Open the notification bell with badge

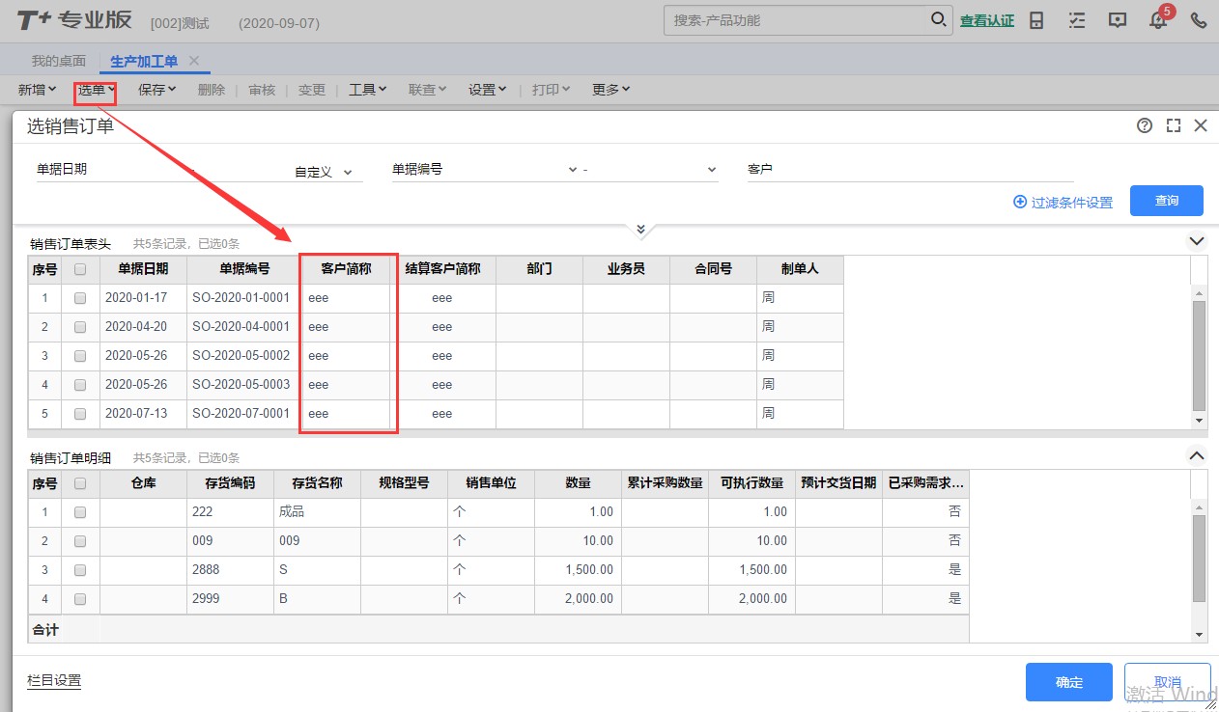click(1159, 18)
